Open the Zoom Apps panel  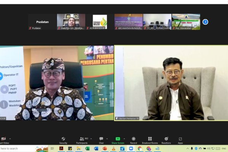click(x=180, y=139)
